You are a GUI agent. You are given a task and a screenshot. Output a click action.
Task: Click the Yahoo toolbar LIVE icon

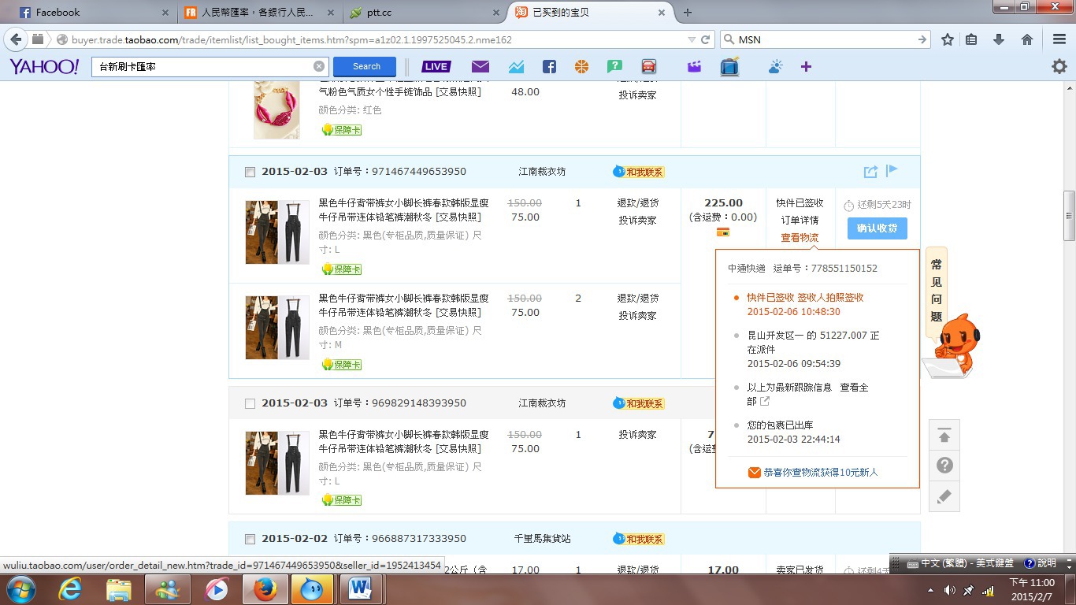pyautogui.click(x=436, y=67)
